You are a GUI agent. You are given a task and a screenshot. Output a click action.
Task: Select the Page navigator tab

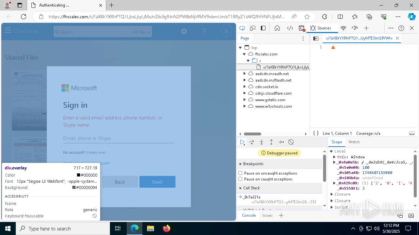pyautogui.click(x=245, y=38)
